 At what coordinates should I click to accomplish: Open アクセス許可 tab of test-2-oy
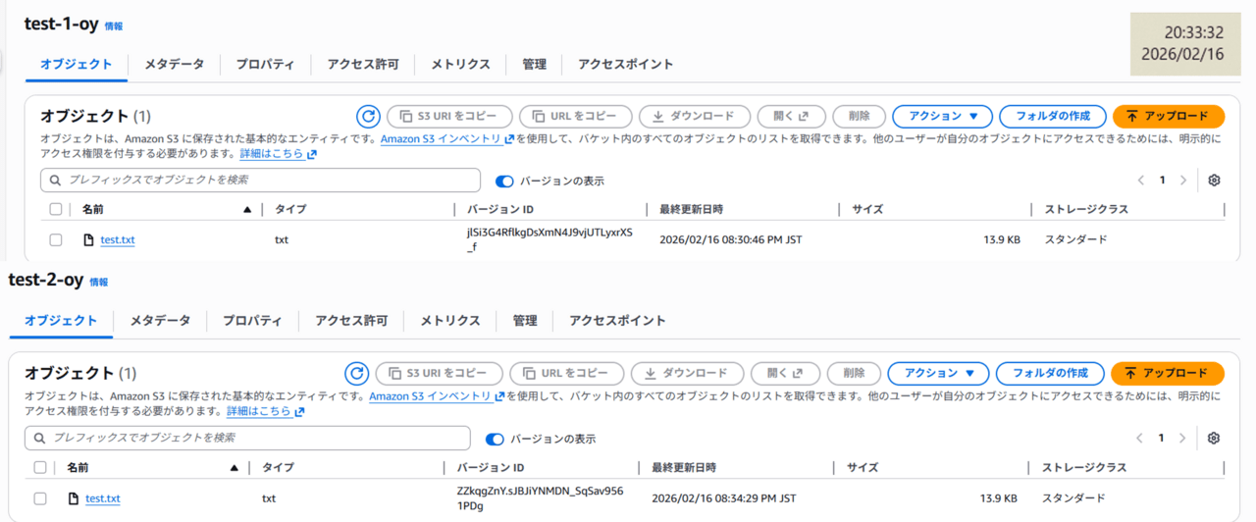(x=351, y=321)
